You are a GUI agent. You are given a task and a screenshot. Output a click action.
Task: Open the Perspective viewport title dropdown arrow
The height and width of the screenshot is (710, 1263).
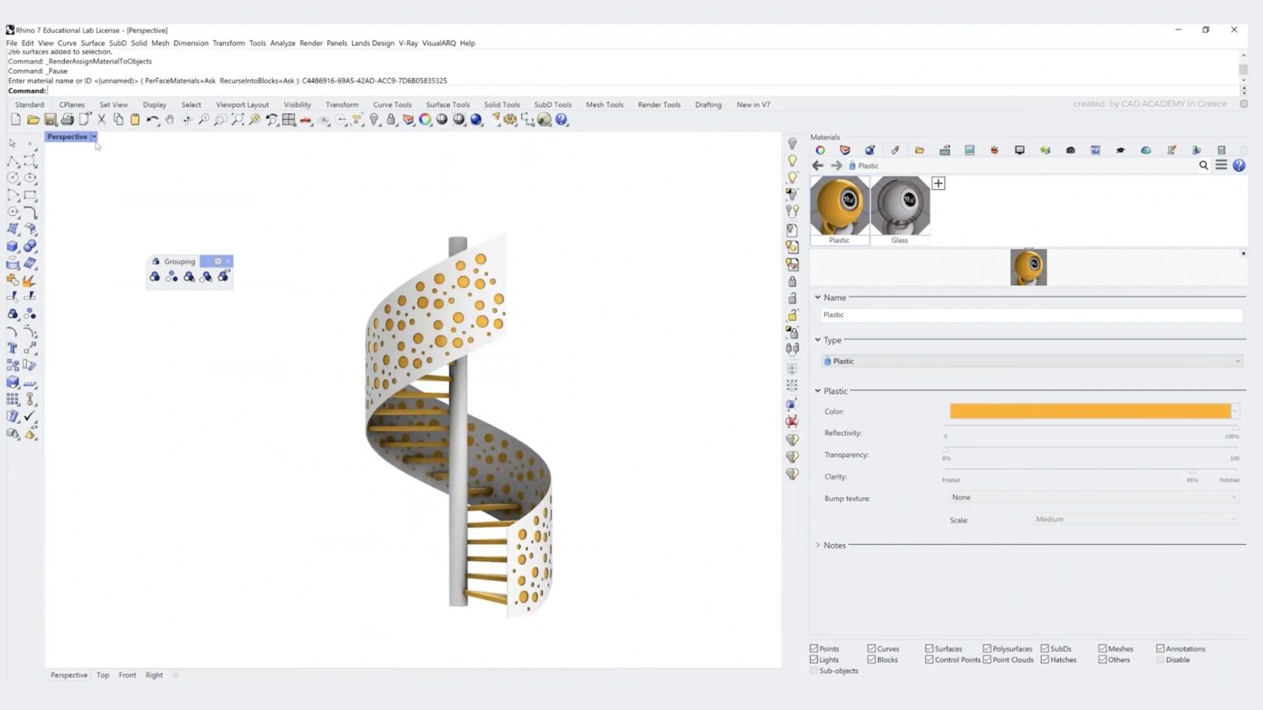click(94, 137)
